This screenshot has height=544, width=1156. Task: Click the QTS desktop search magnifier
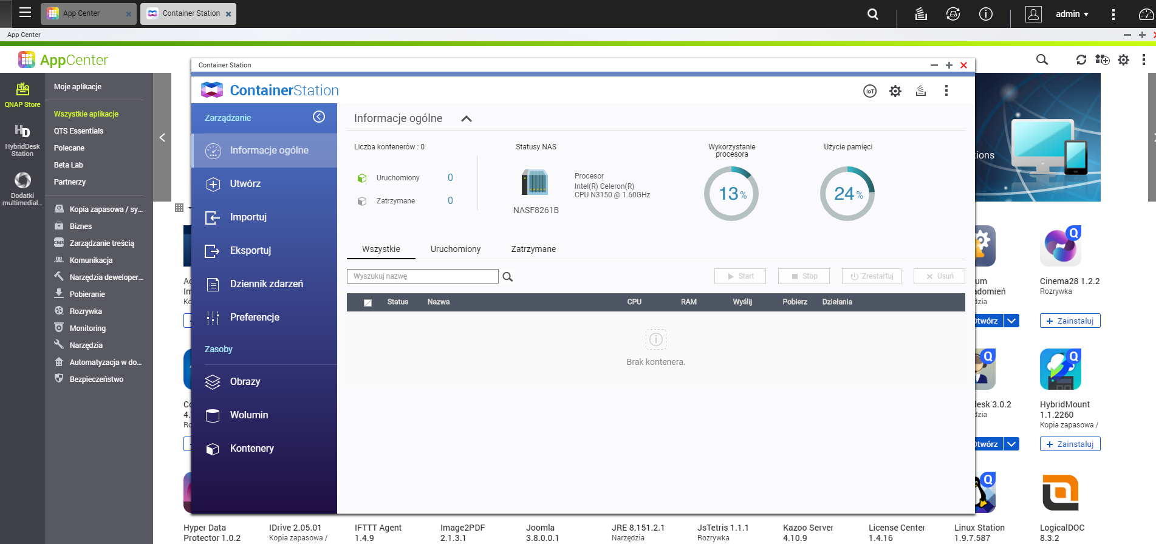pyautogui.click(x=873, y=14)
